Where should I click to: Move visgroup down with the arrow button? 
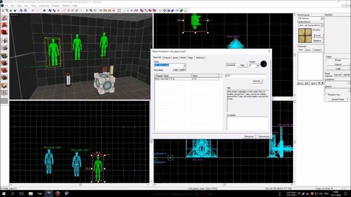point(322,83)
